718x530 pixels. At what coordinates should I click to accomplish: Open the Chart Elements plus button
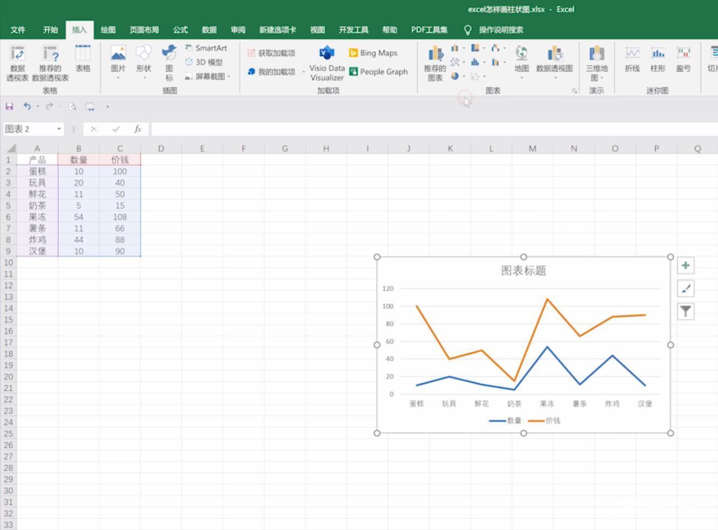pos(685,266)
